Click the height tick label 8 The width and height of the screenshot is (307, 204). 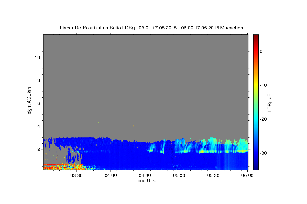click(38, 80)
